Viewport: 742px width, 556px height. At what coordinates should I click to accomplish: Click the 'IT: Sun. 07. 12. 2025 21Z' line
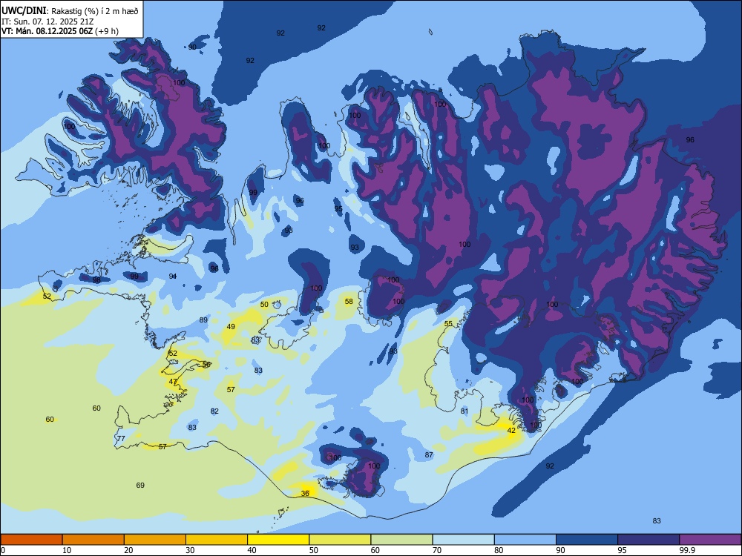coord(47,21)
